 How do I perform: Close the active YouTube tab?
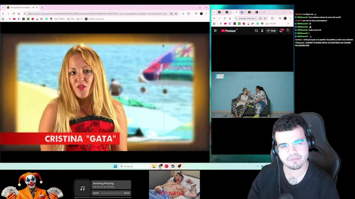click(x=236, y=12)
